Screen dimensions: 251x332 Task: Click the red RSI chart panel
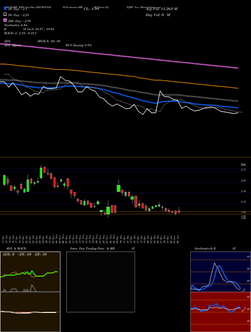point(220,312)
